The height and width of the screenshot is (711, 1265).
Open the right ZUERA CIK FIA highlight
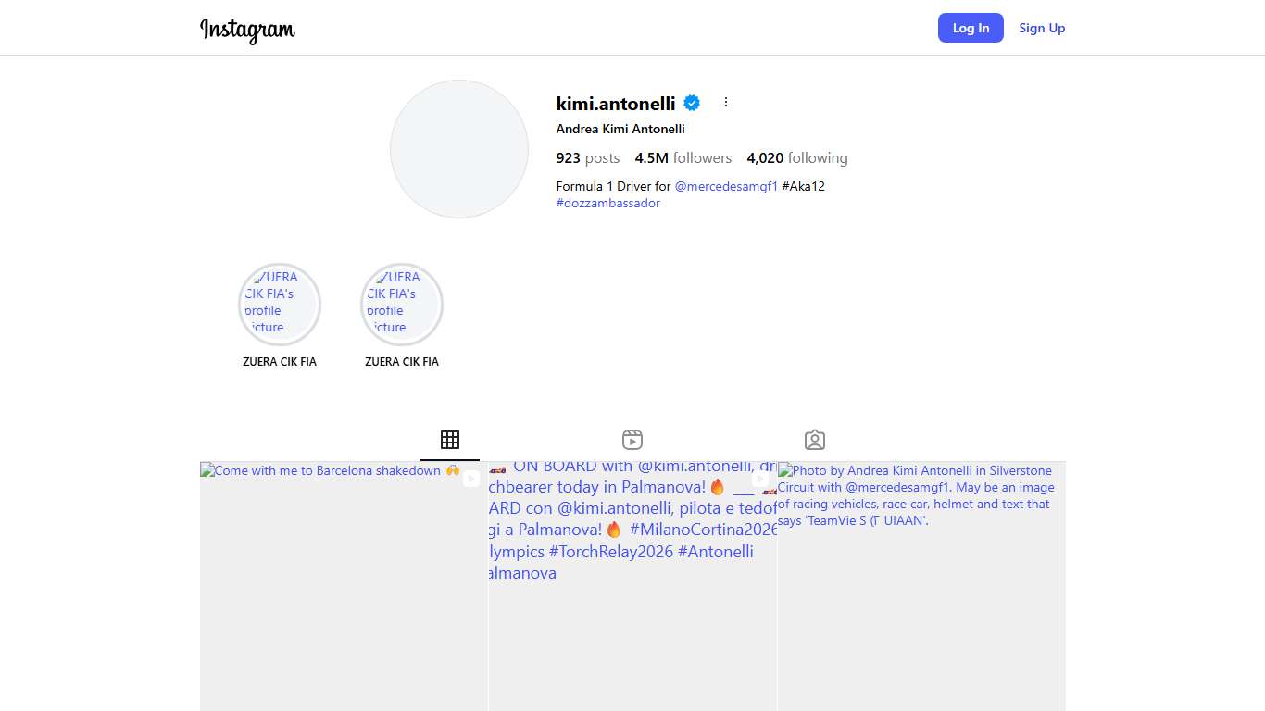coord(402,305)
